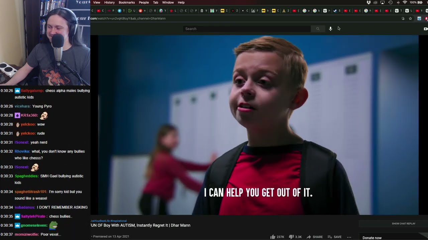Image resolution: width=428 pixels, height=240 pixels.
Task: Switch to the red star 'L' tab
Action: [x=173, y=11]
